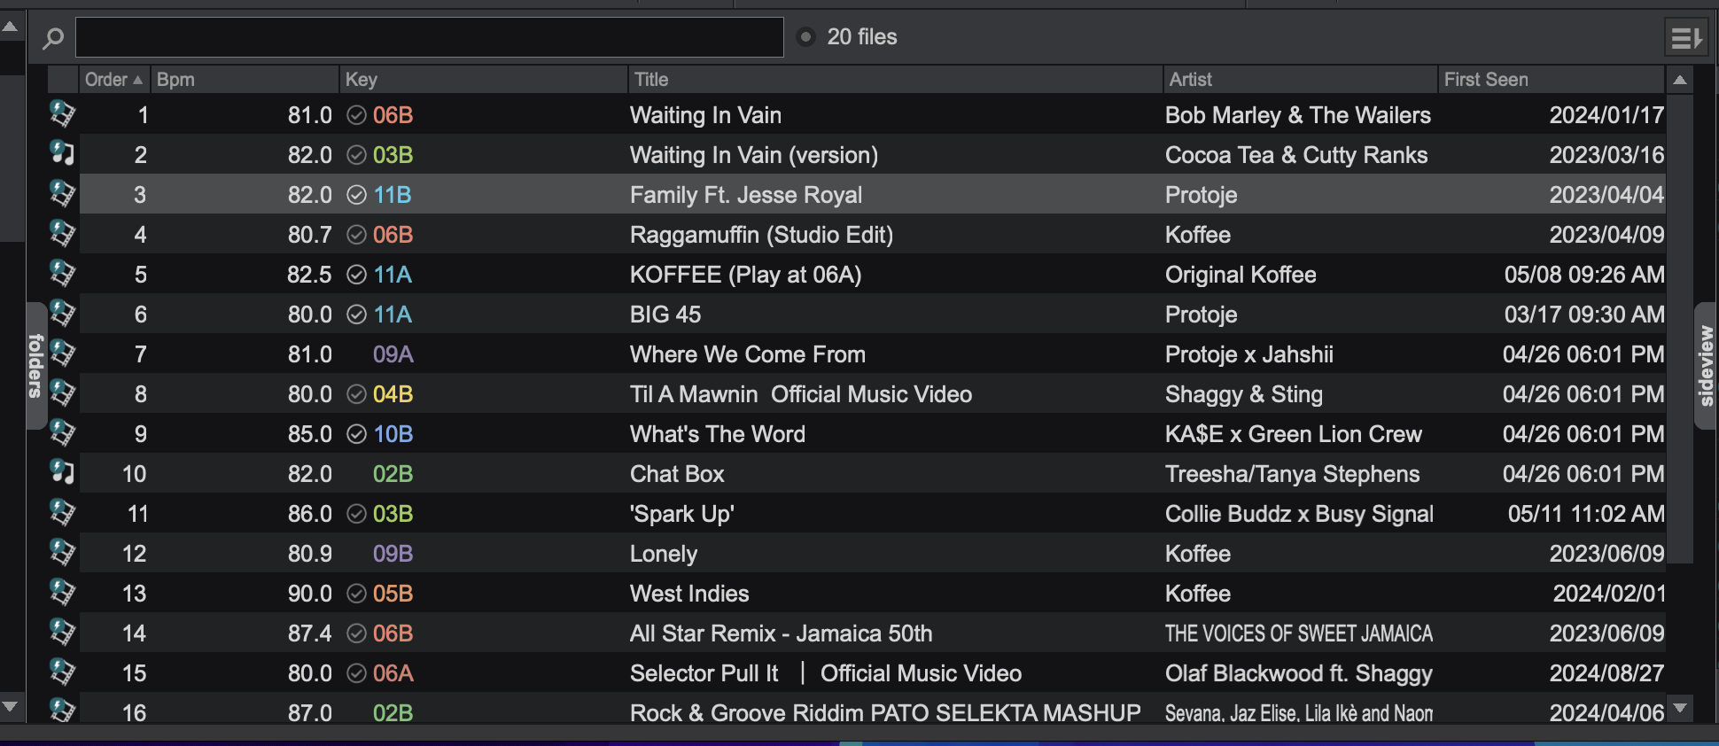
Task: Select the track Where We Come From
Action: [x=748, y=354]
